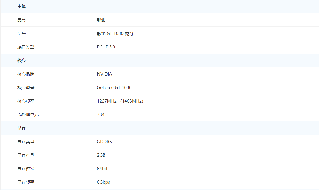Select the 核心型号 label

(x=26, y=88)
